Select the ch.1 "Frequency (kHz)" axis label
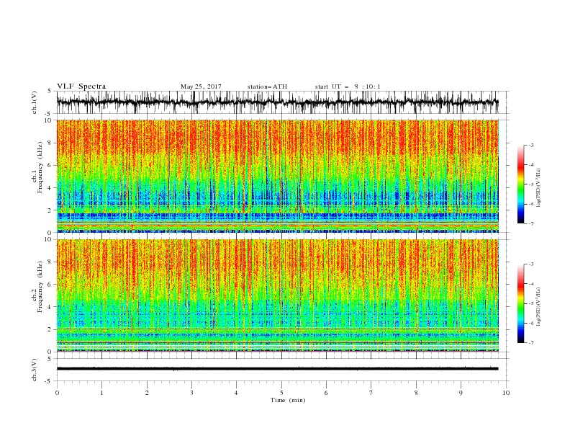Screen dimensions: 570x441 click(40, 167)
